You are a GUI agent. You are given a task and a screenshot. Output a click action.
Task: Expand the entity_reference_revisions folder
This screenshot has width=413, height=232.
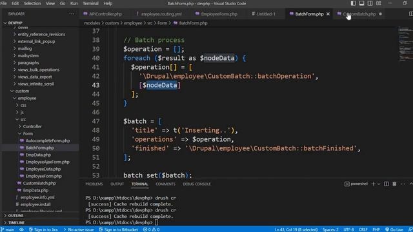[x=41, y=34]
